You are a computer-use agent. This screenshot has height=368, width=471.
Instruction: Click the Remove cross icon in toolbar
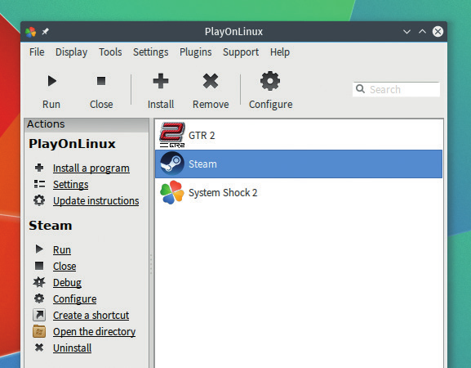click(211, 81)
